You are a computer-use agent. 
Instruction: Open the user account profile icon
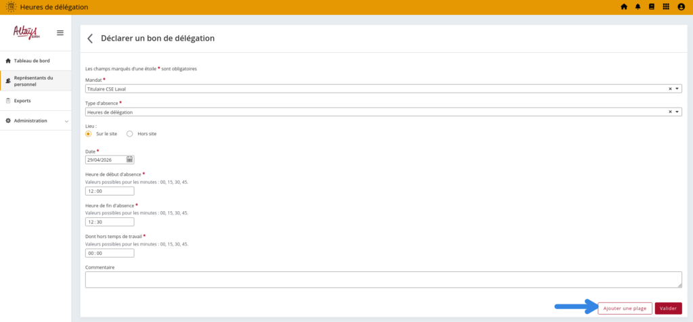(x=681, y=7)
